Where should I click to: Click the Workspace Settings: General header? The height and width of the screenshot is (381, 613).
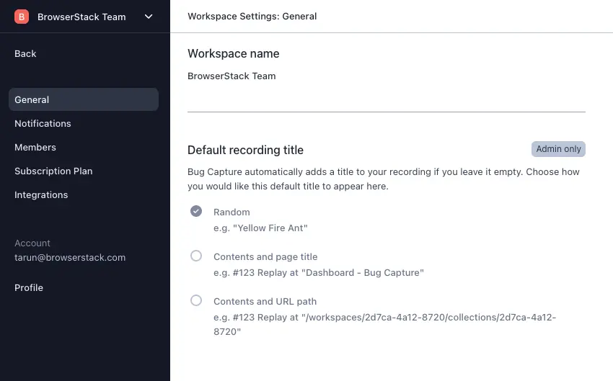[252, 16]
